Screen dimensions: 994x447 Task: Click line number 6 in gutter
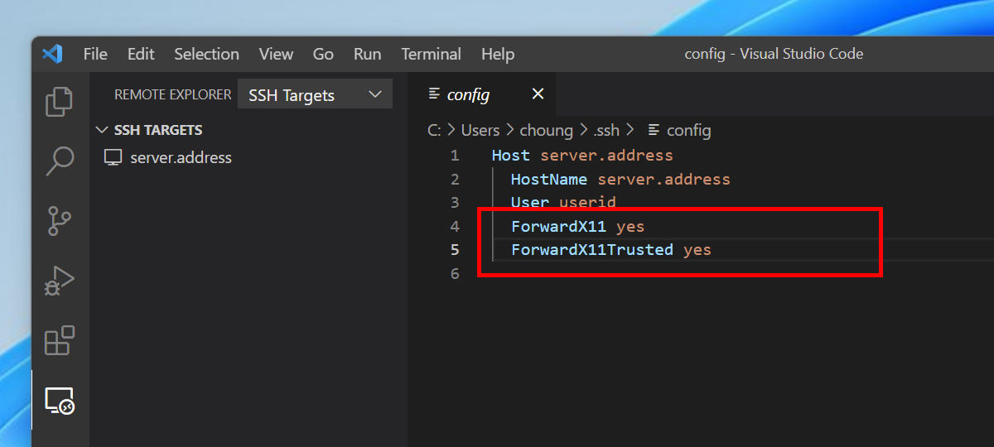(x=454, y=273)
